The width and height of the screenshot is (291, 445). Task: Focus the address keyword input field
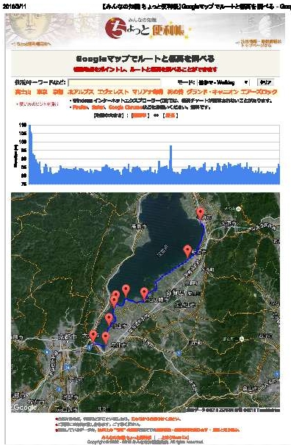click(115, 82)
